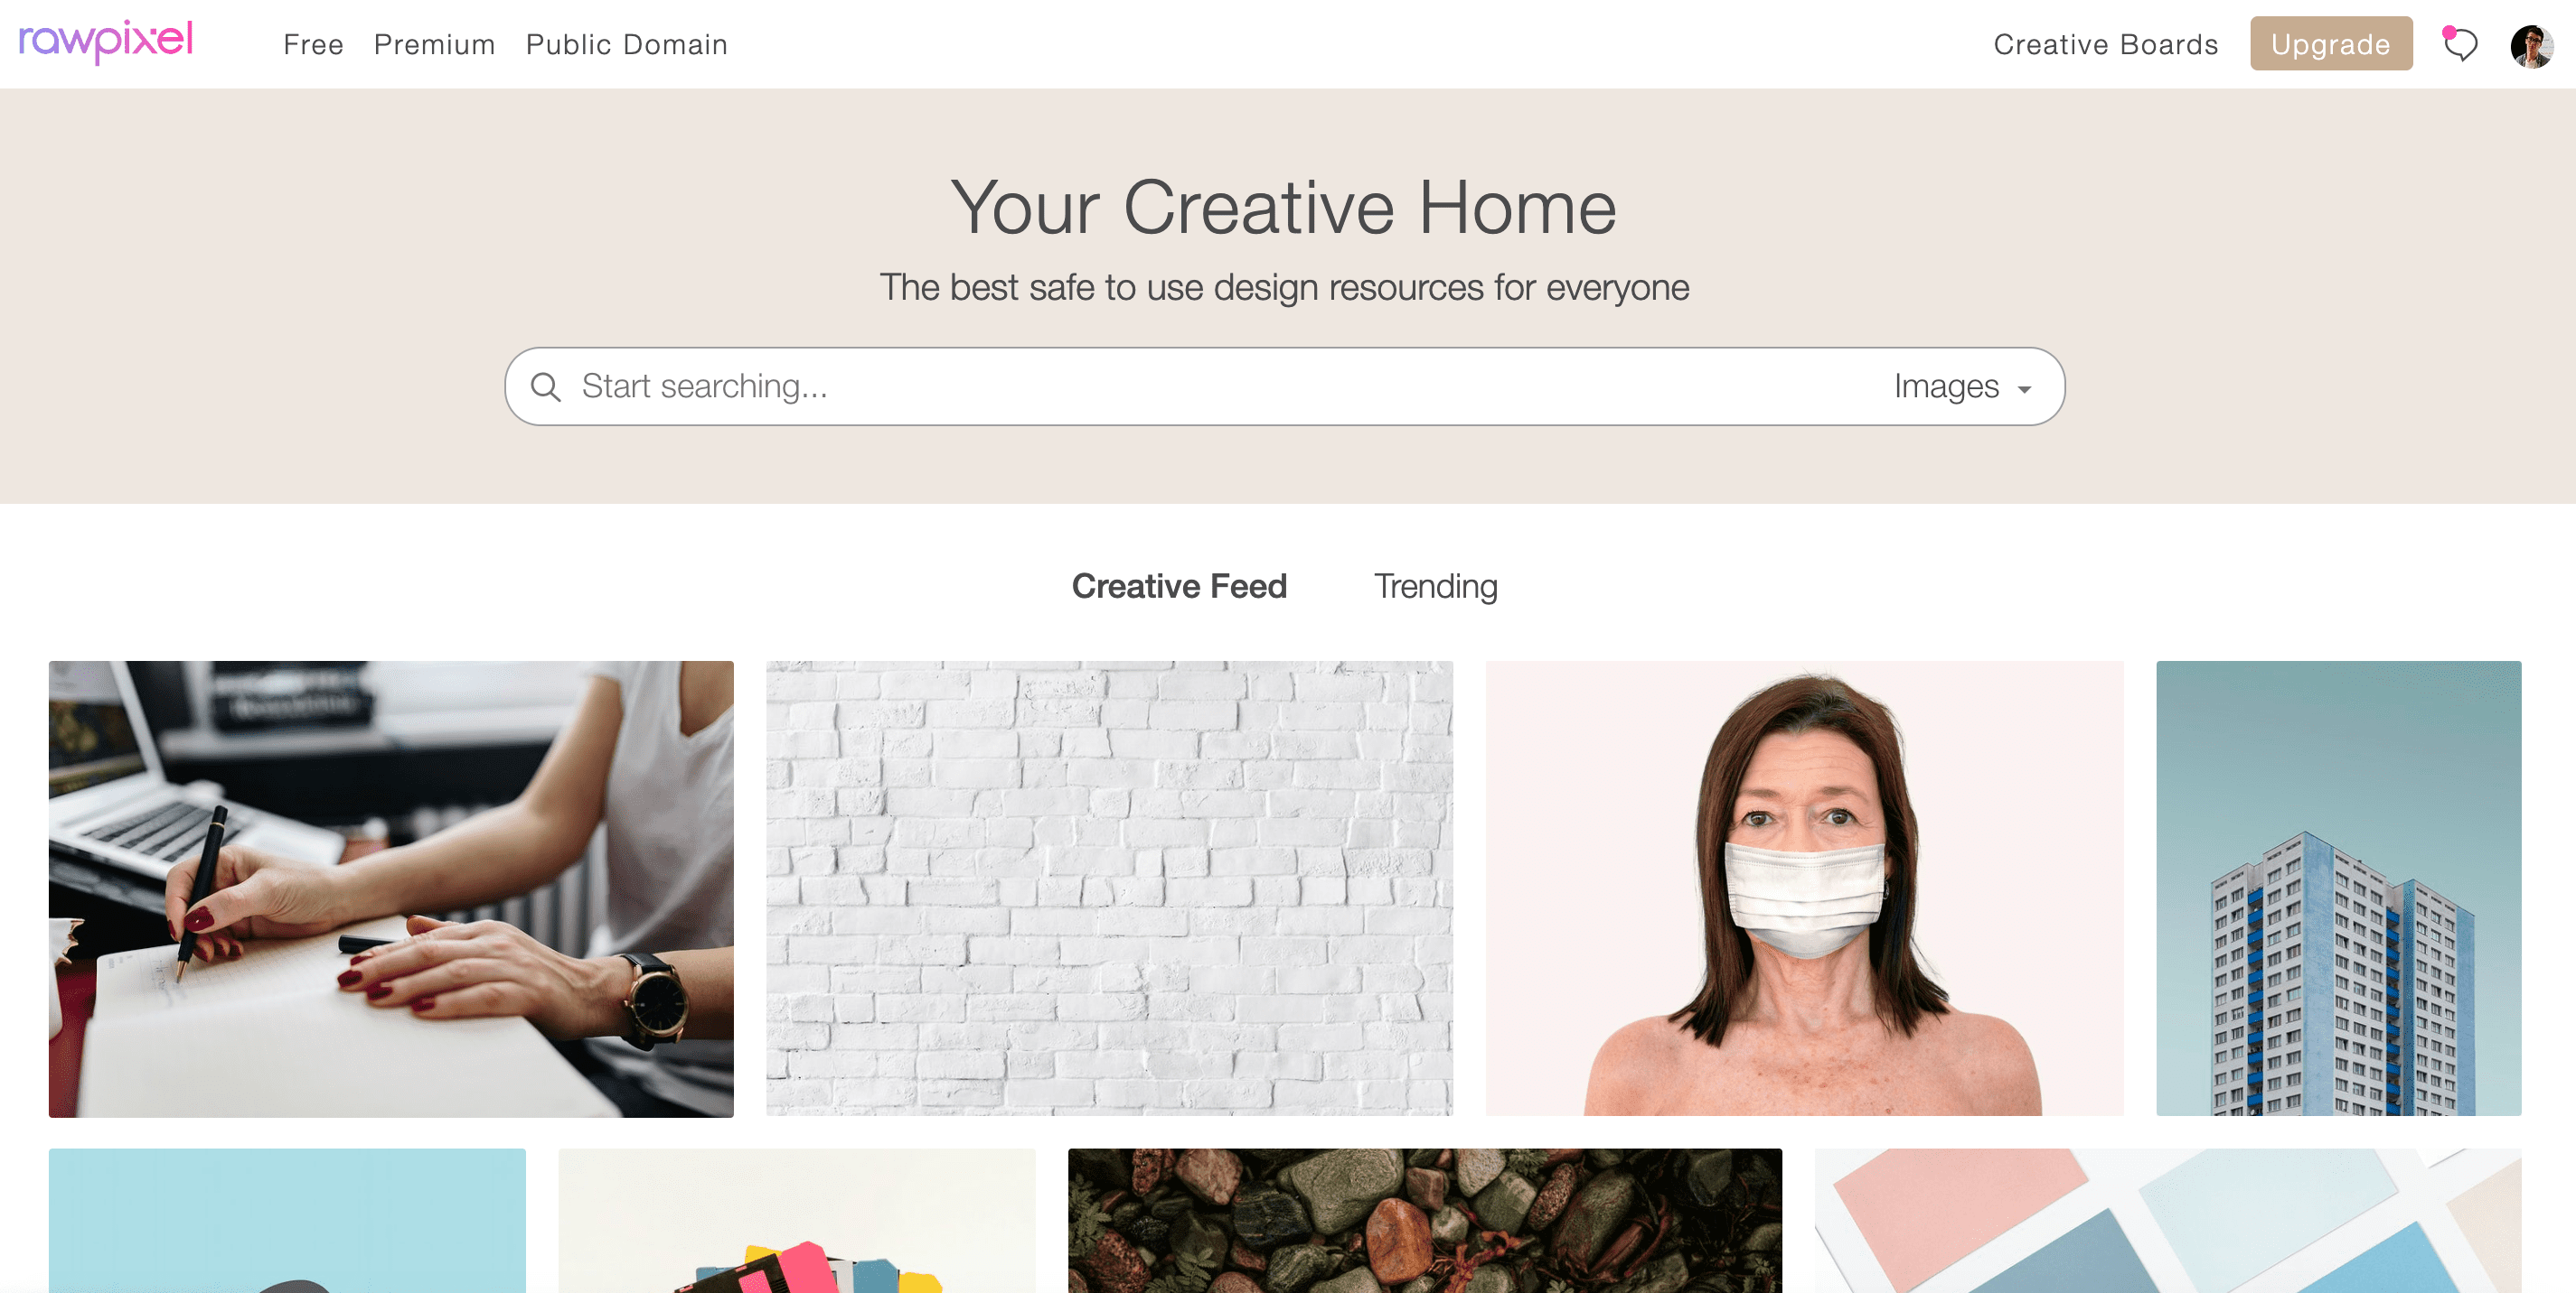Open the blue apartment tower photo

[x=2338, y=888]
